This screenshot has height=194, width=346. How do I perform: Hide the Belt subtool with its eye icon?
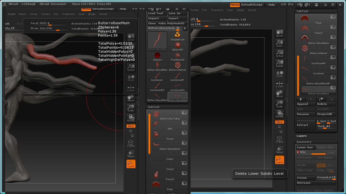(184, 123)
